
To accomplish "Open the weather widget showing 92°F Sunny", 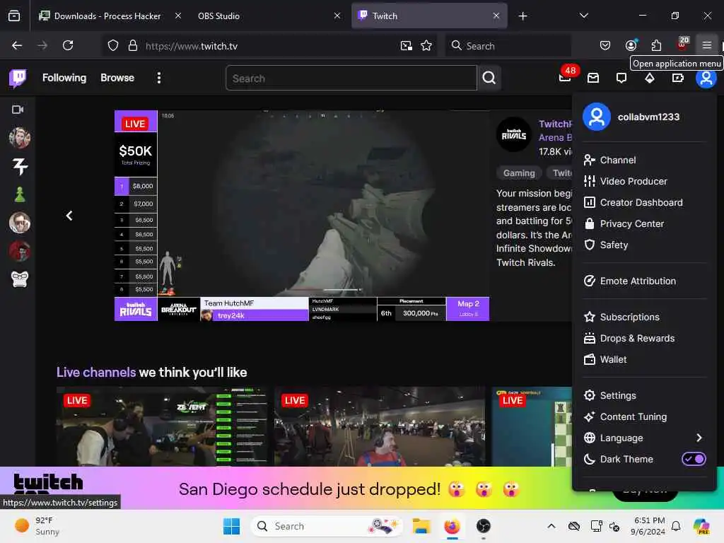I will 38,526.
